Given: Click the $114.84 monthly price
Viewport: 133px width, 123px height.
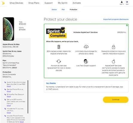Looking at the screenshot, I should 22,30.
